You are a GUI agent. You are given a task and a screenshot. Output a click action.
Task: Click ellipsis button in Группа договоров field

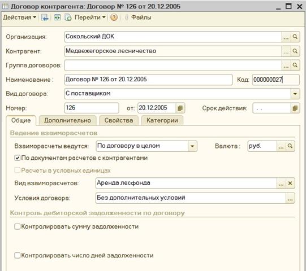point(286,65)
